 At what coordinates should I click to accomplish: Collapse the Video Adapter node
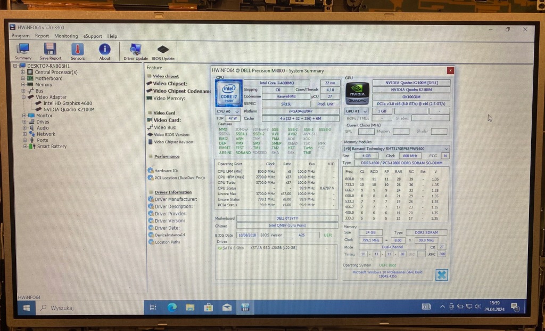point(23,97)
